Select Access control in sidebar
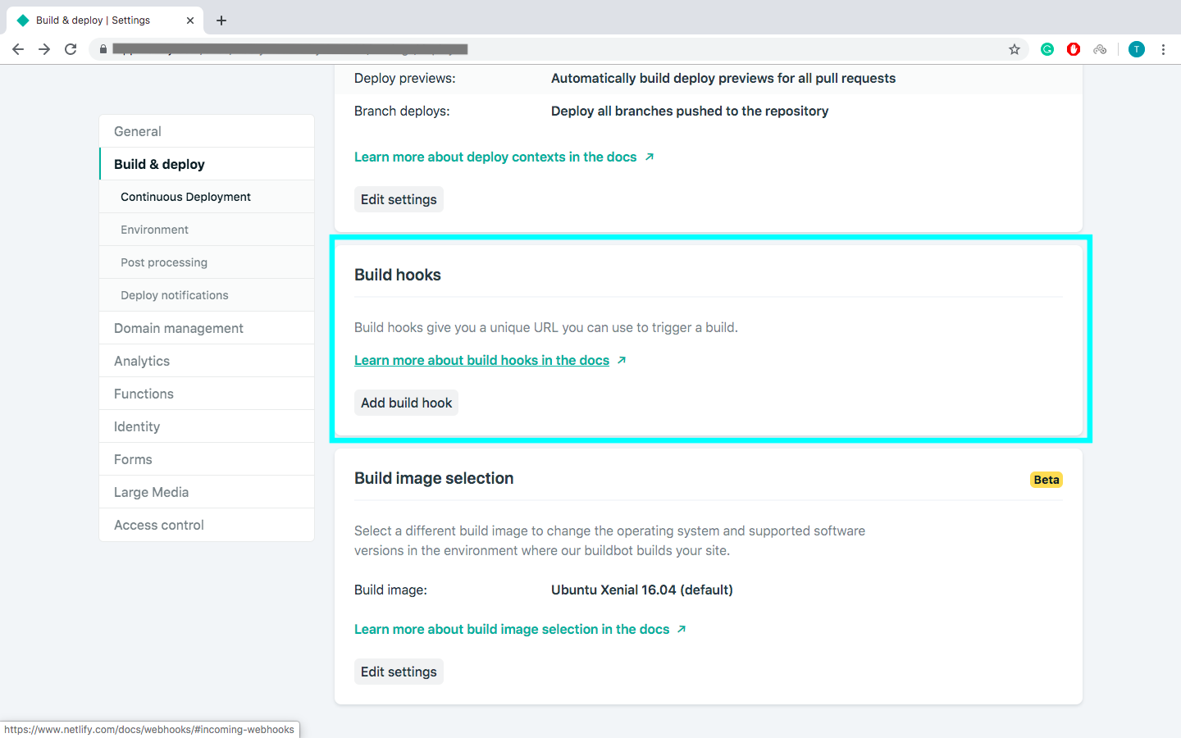Image resolution: width=1181 pixels, height=738 pixels. pos(159,525)
